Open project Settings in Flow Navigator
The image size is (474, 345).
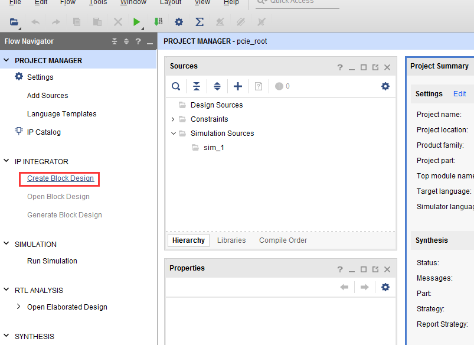[x=40, y=77]
